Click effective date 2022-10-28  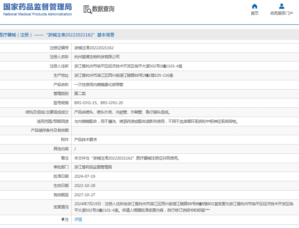85,186
